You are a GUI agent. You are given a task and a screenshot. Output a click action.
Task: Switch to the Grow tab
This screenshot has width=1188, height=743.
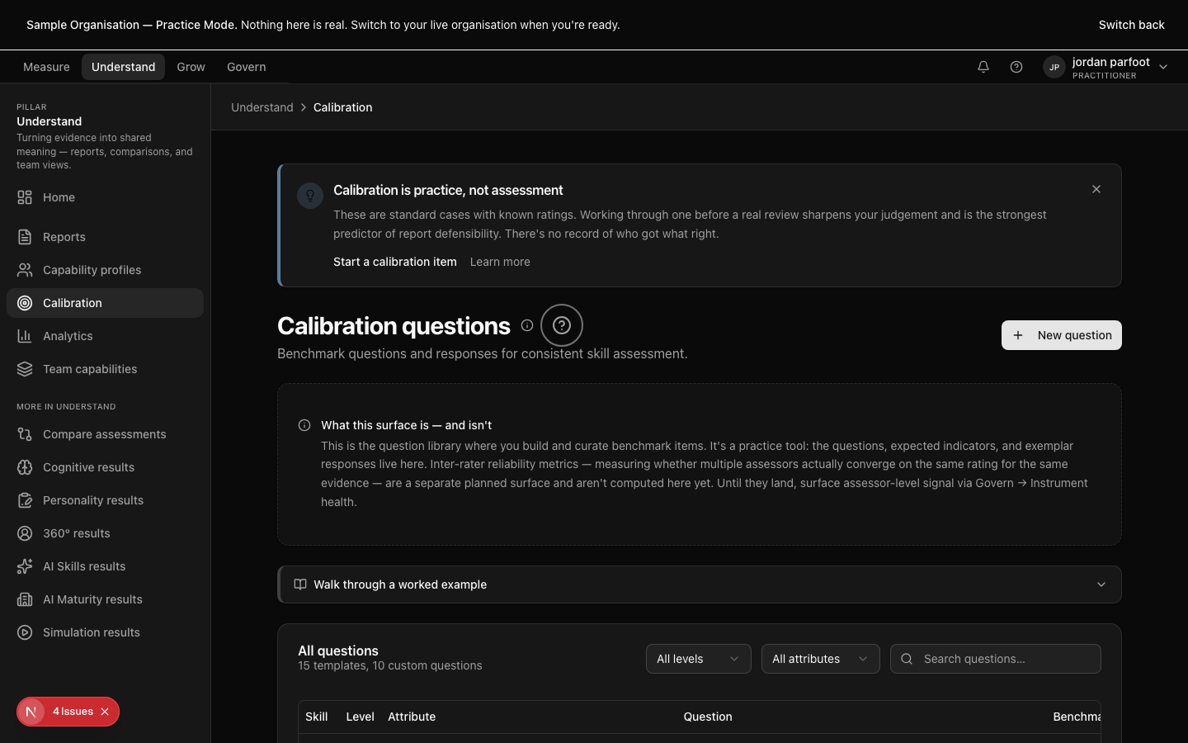[191, 67]
